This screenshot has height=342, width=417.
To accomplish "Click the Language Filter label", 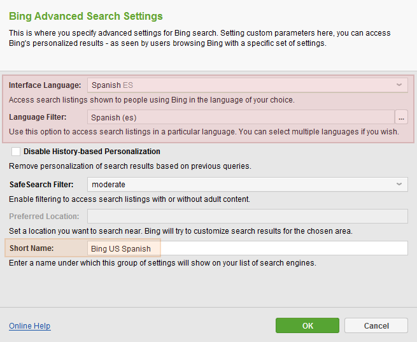I will click(38, 117).
